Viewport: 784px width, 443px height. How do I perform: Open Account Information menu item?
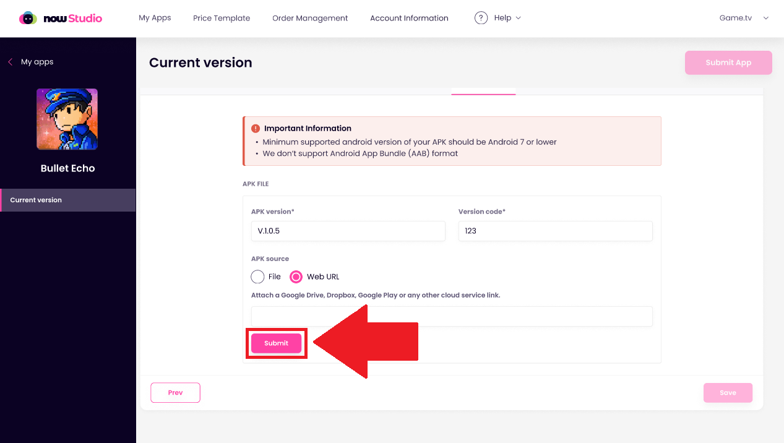click(409, 18)
